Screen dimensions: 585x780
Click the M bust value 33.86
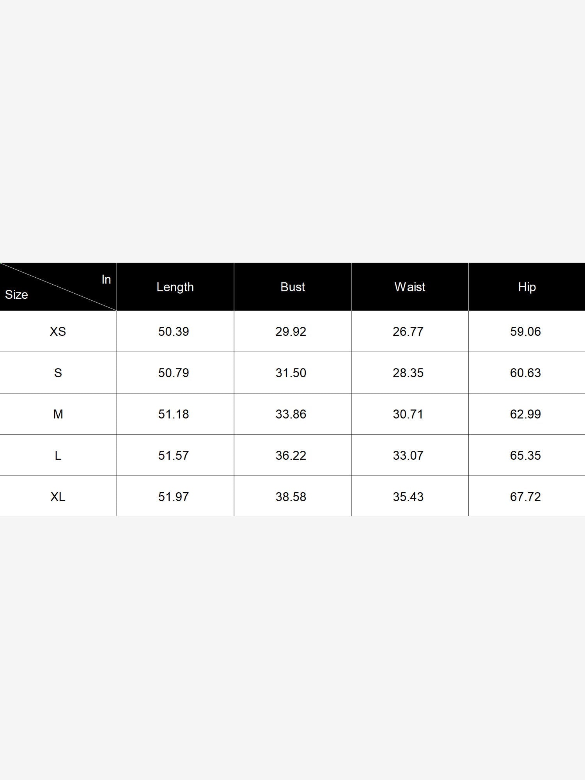point(291,414)
